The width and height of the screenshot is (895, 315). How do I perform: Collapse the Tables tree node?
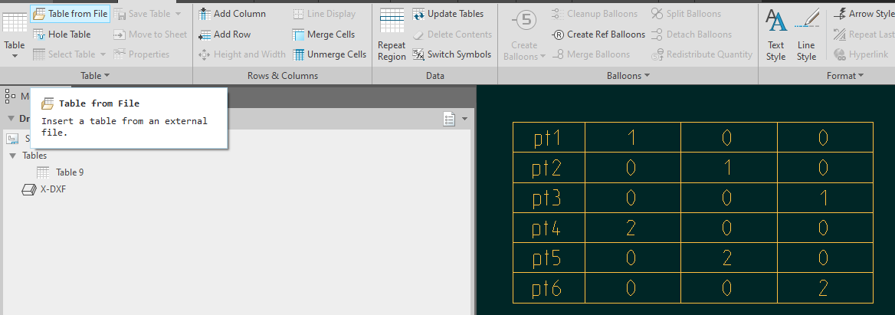12,156
